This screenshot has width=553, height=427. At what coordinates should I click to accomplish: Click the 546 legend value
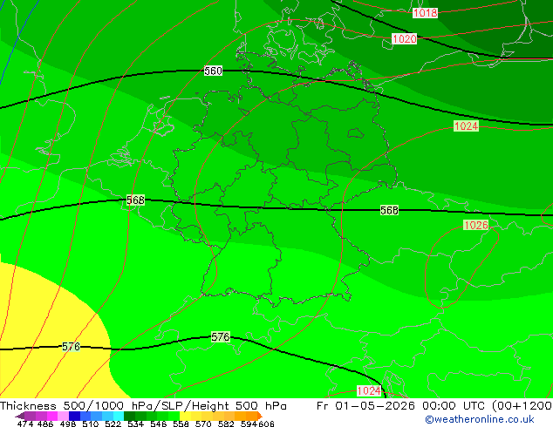159,424
